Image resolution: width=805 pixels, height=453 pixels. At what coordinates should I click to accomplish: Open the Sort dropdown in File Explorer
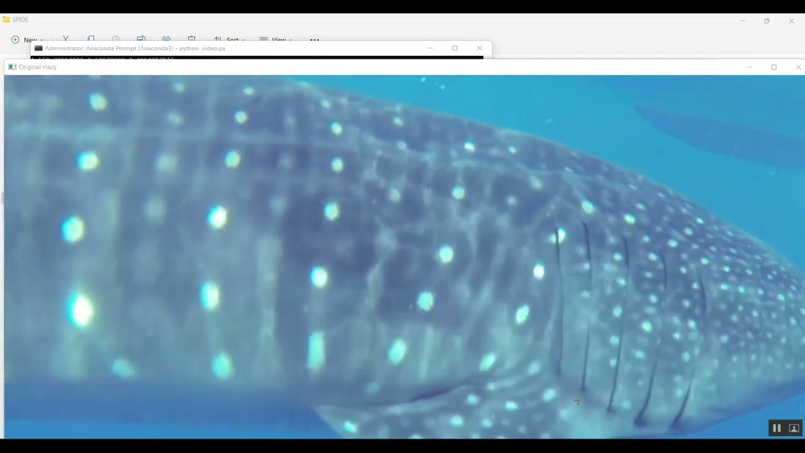(230, 39)
